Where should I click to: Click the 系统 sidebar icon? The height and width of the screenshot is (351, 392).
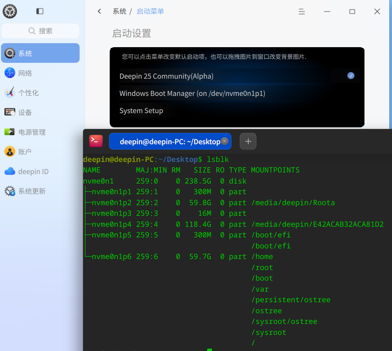(10, 53)
